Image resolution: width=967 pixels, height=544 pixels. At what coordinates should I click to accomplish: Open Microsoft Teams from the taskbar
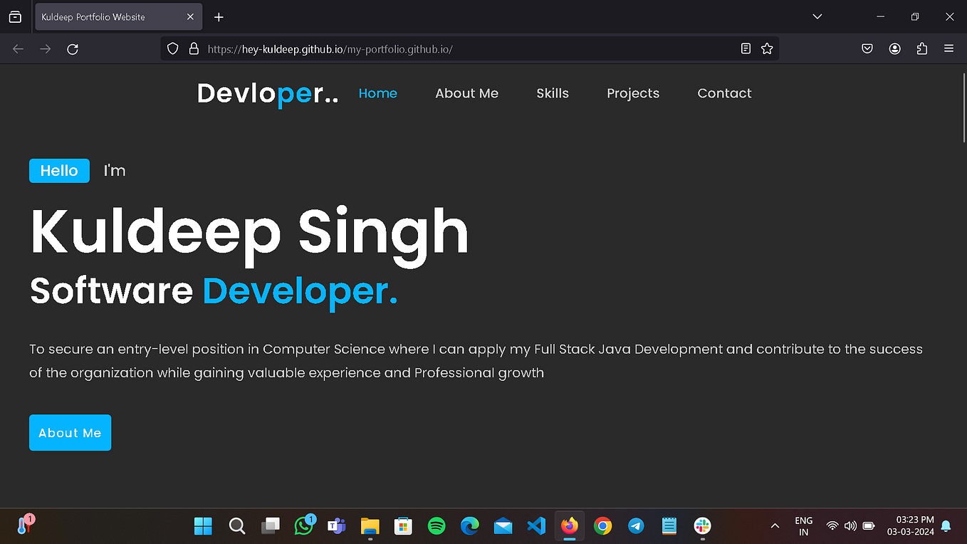tap(336, 525)
